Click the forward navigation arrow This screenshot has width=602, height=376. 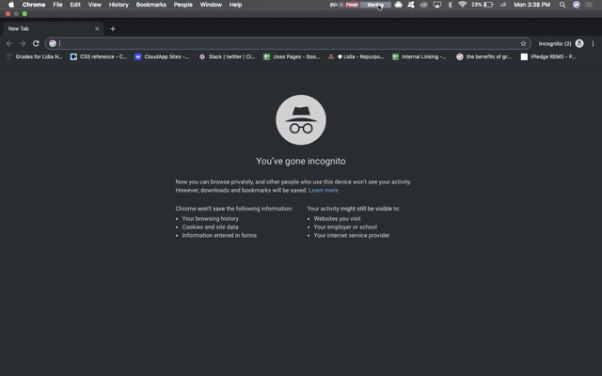point(23,43)
